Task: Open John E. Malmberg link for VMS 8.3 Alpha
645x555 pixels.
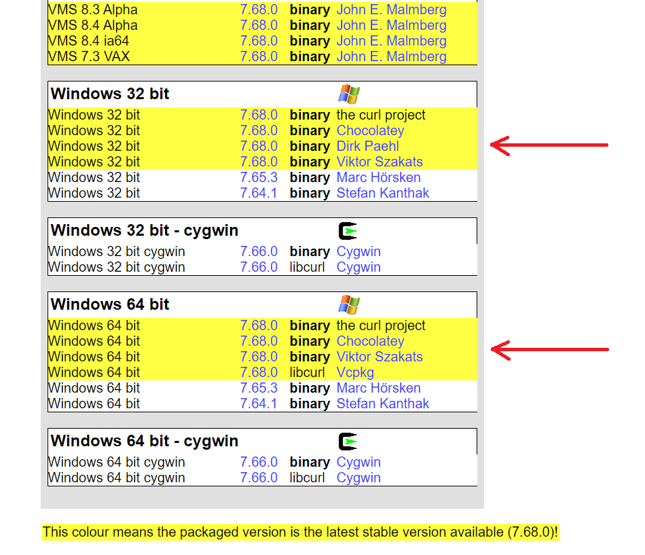Action: tap(391, 10)
